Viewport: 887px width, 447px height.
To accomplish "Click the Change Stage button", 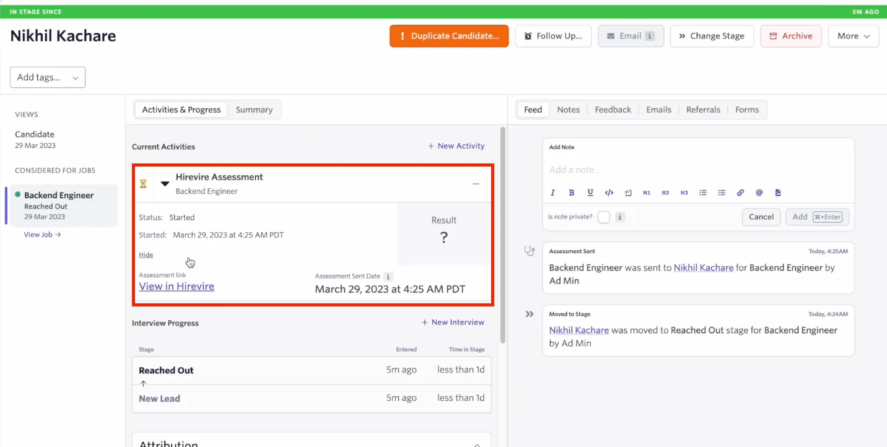I will click(712, 36).
